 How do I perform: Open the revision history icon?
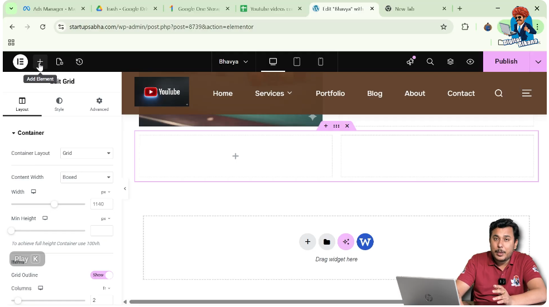tap(79, 61)
